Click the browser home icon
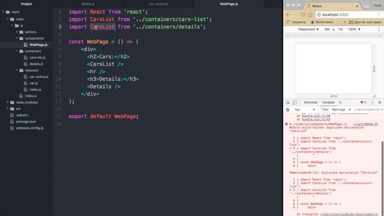The width and height of the screenshot is (384, 216). click(x=310, y=14)
